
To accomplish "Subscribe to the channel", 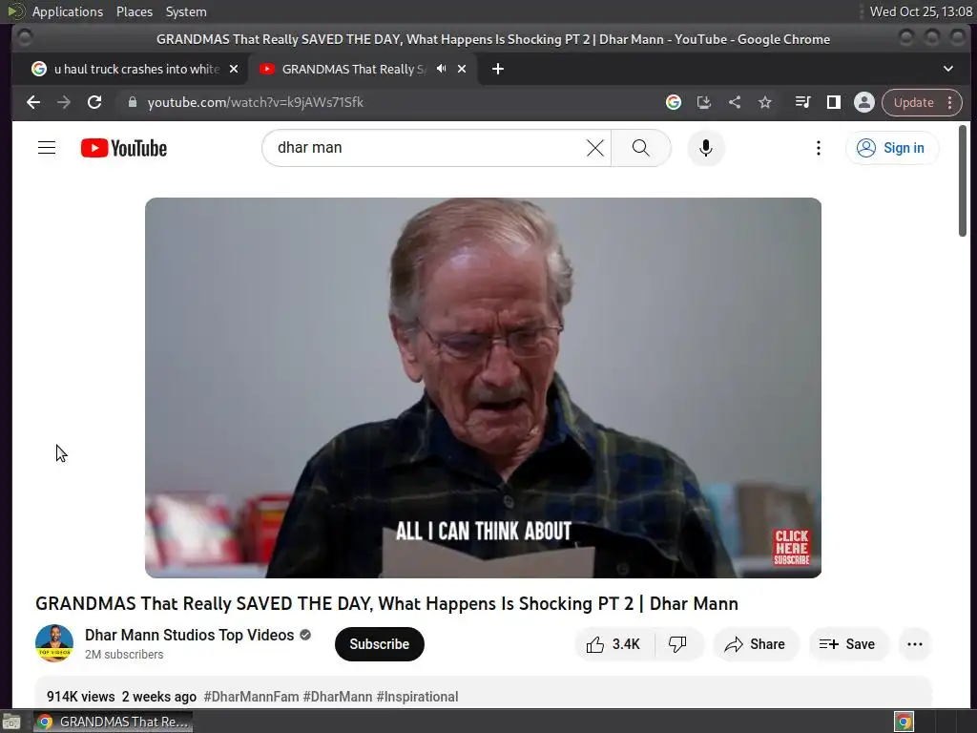I will [379, 644].
